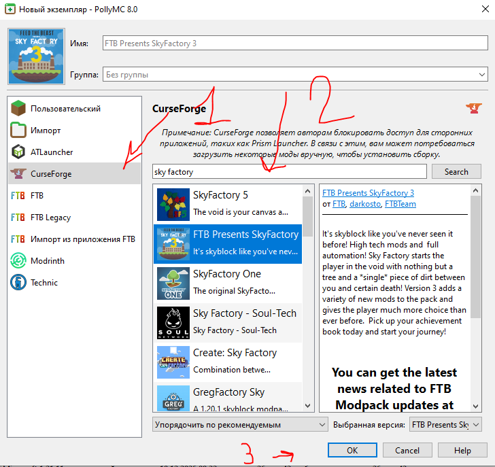Select the Sky Factory - Soul-Tech entry
This screenshot has width=495, height=467.
point(228,323)
